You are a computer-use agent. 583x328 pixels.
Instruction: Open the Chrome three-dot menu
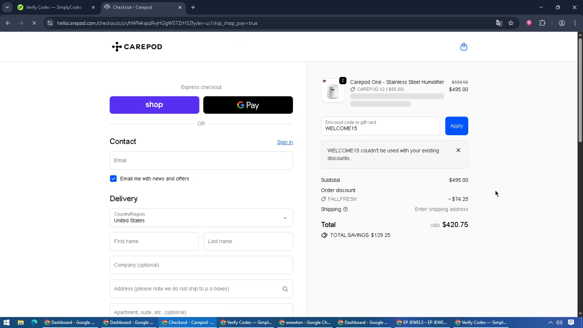point(575,23)
